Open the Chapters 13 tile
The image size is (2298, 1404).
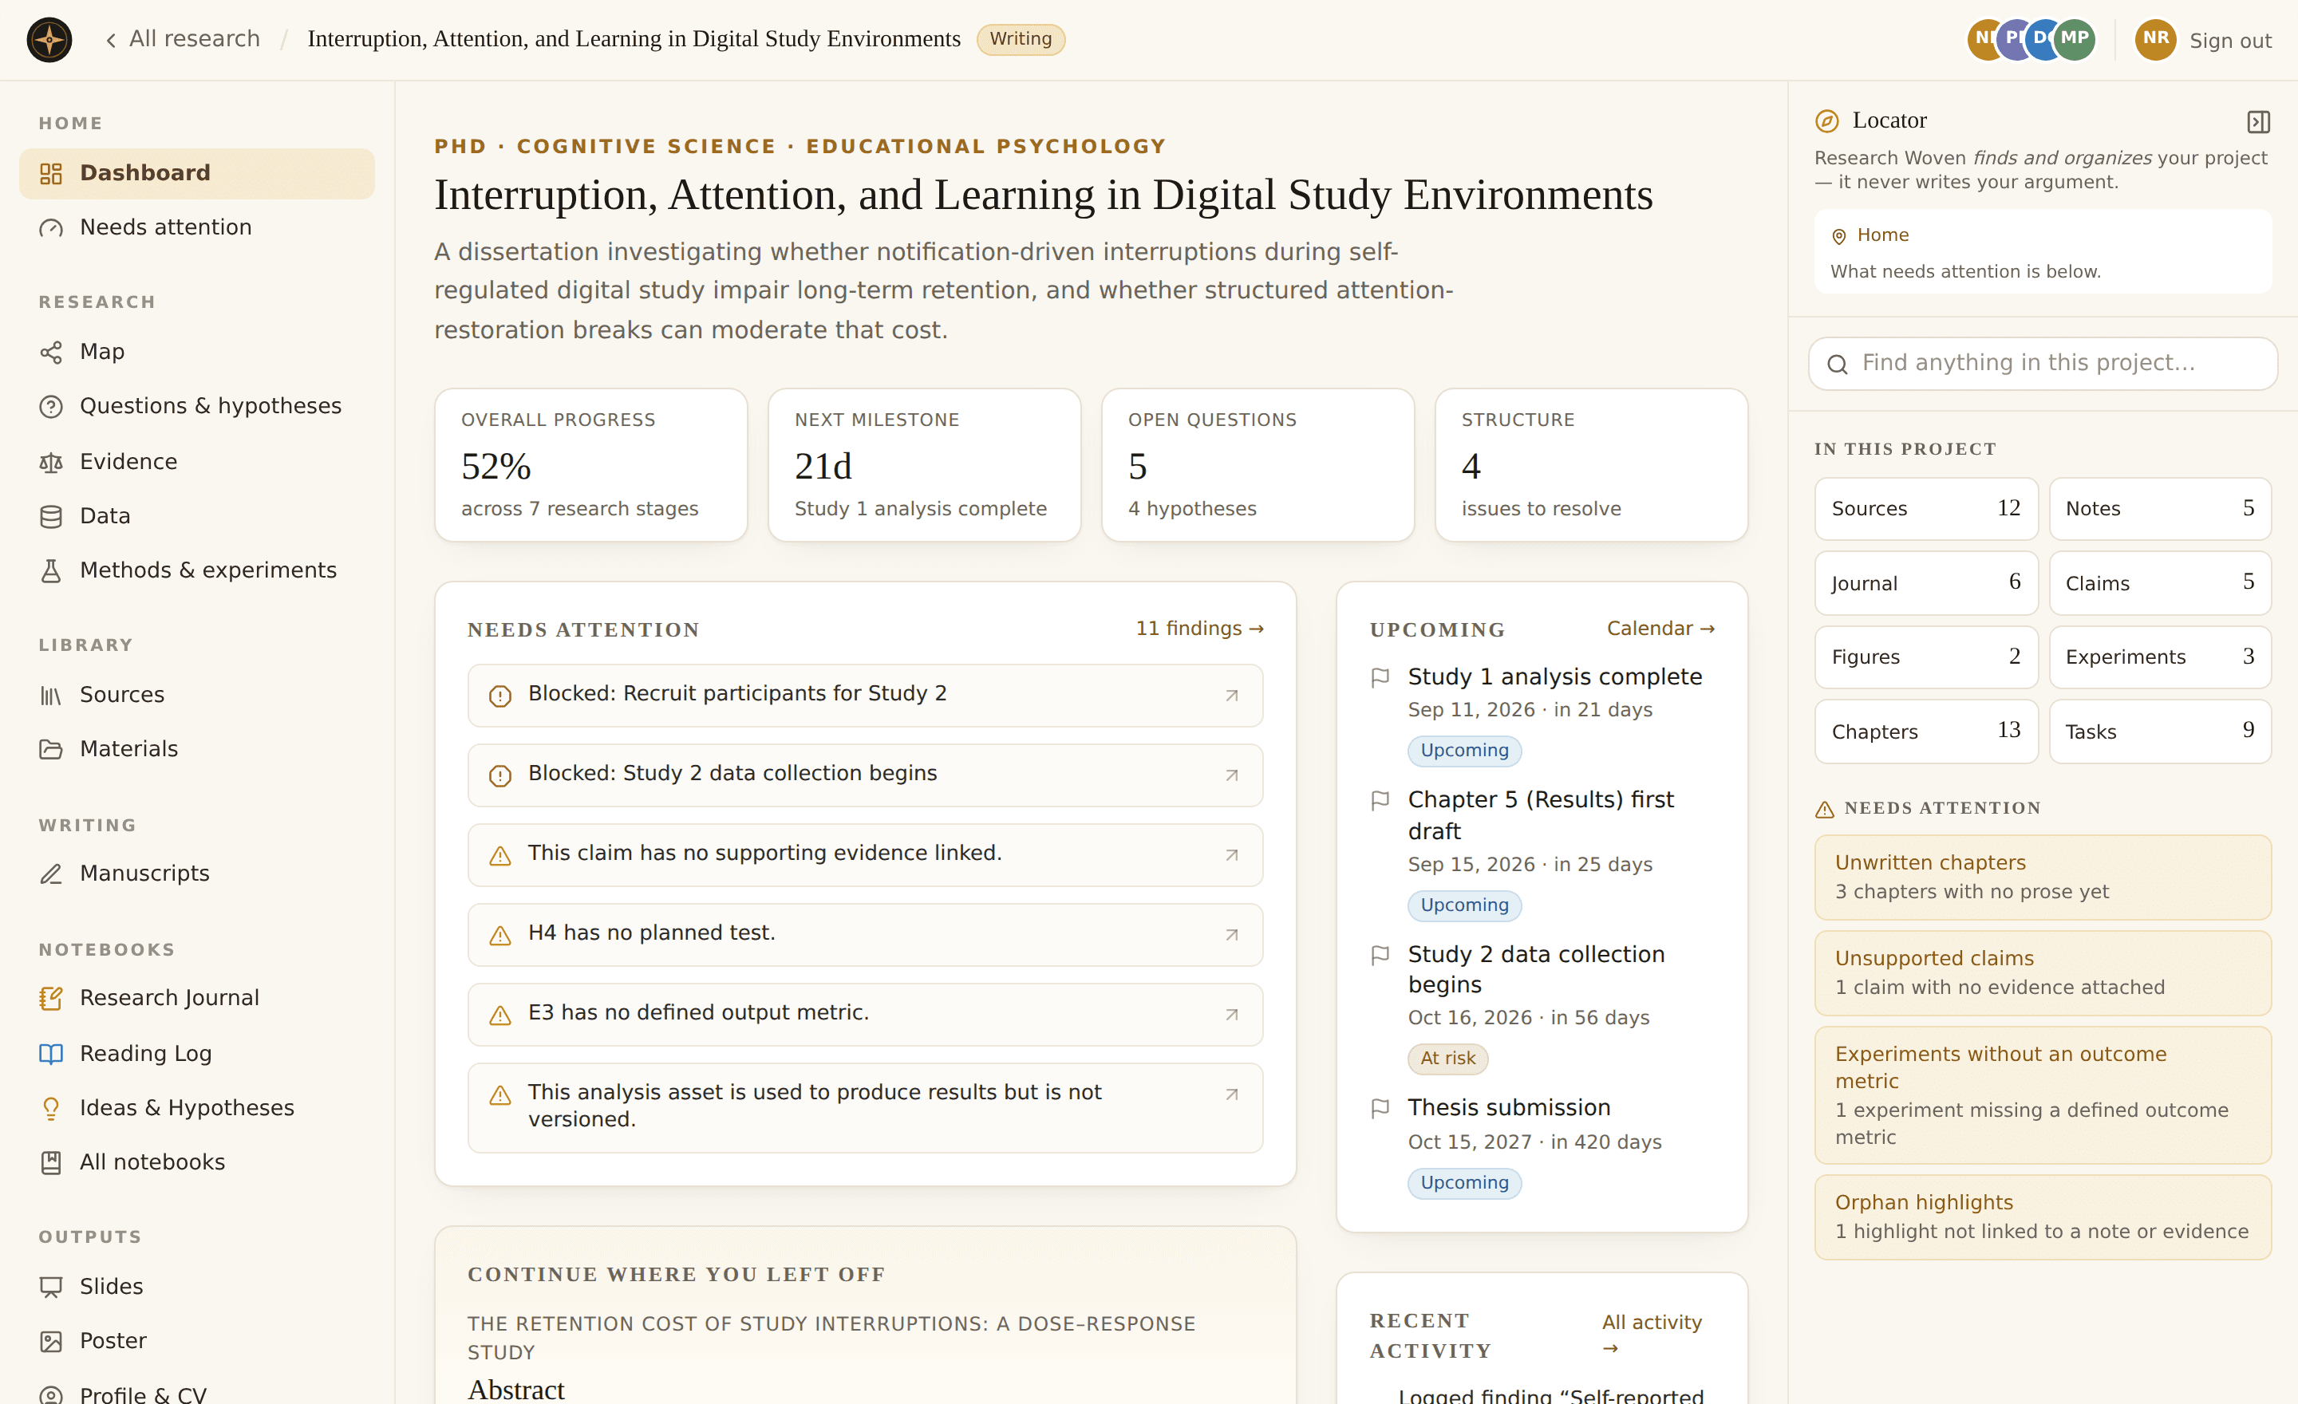[1926, 732]
